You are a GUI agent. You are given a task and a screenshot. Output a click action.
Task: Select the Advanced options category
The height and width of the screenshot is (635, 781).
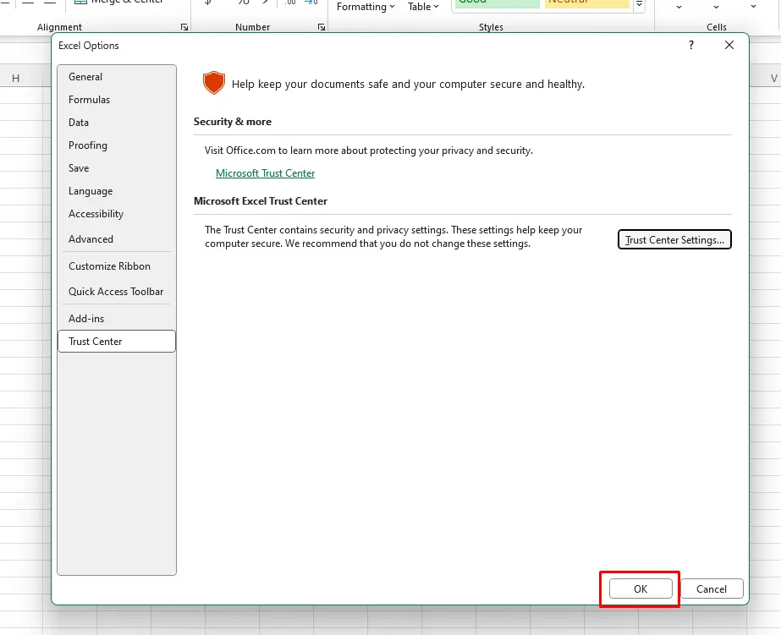click(91, 239)
